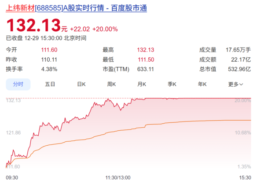Viewport: 264px width, 184px height.
Task: Click the 换手率 value 4.38%
Action: (x=49, y=69)
